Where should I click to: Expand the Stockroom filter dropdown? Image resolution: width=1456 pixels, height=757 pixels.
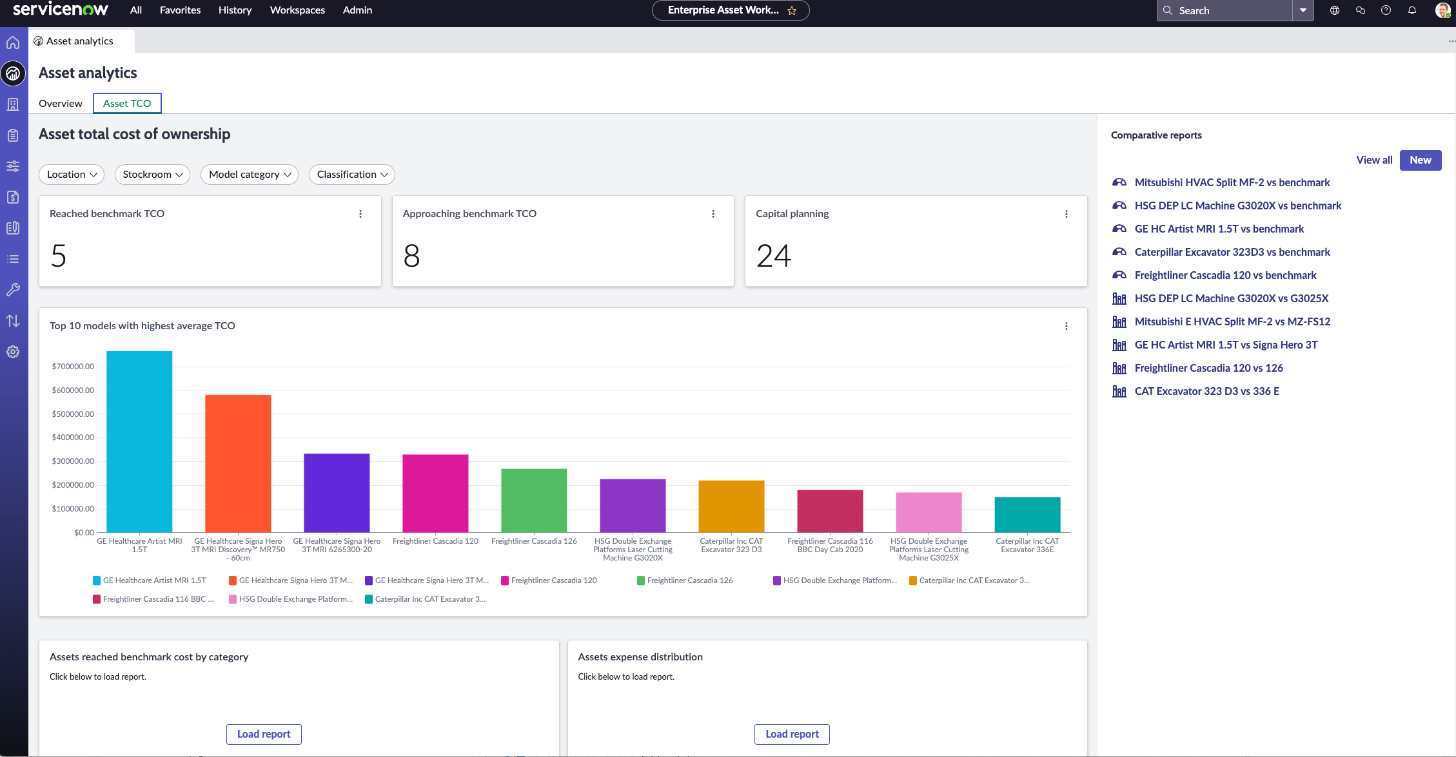click(x=152, y=175)
